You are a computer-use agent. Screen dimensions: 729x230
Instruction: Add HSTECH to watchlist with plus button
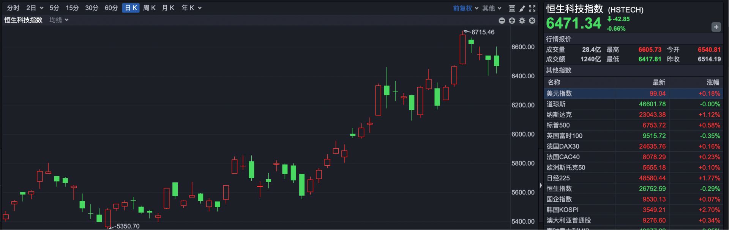click(x=716, y=27)
